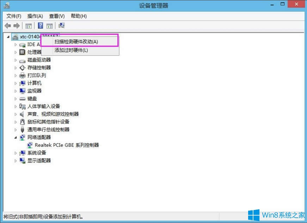Collapse the 网络适配器 category
This screenshot has height=223, width=307.
coord(15,137)
